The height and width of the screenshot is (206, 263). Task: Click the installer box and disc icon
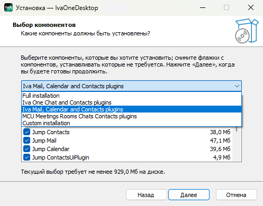pos(247,31)
